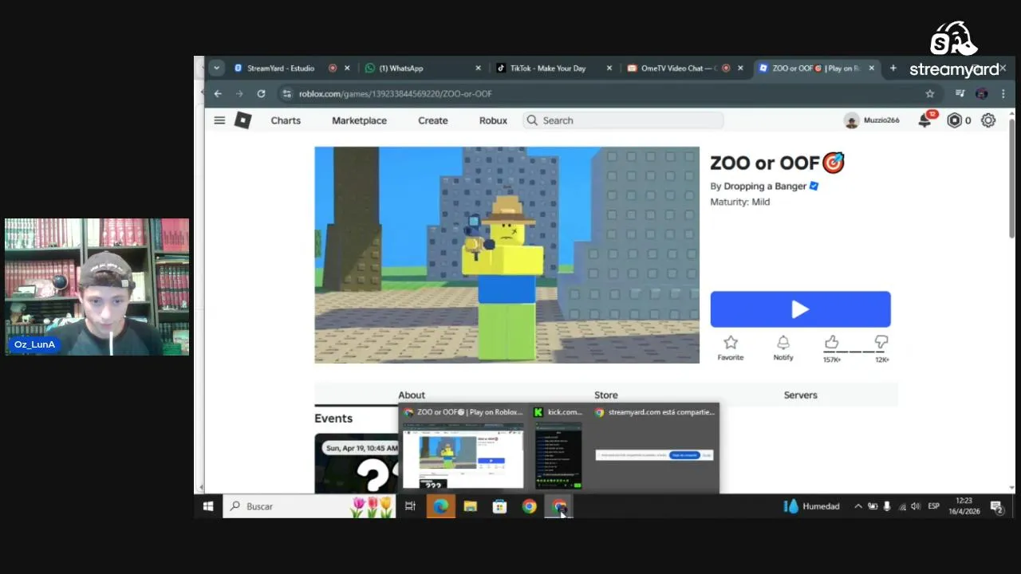The height and width of the screenshot is (574, 1021).
Task: Select the Servers tab
Action: pyautogui.click(x=801, y=395)
